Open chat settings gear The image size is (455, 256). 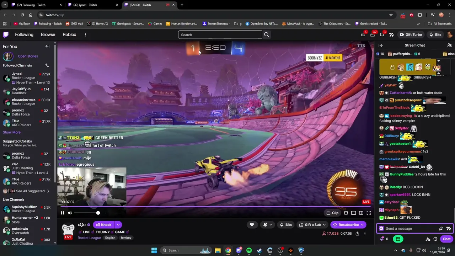pyautogui.click(x=435, y=239)
